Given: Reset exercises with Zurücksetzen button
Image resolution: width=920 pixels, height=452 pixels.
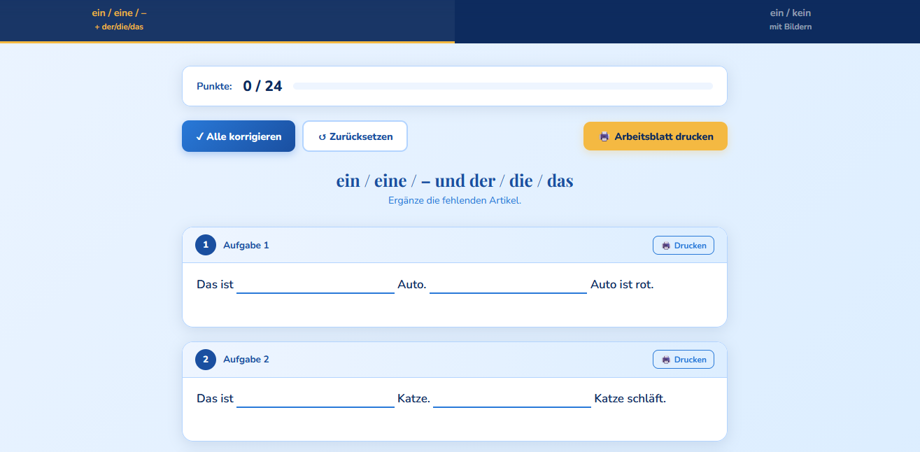Looking at the screenshot, I should tap(355, 136).
